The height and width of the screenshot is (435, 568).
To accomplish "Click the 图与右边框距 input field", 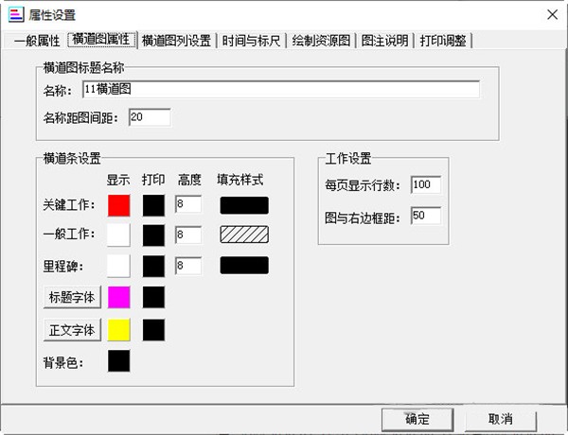I will (x=426, y=216).
